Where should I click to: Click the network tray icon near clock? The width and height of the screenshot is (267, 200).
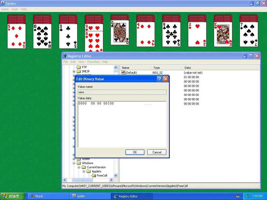pyautogui.click(x=247, y=196)
